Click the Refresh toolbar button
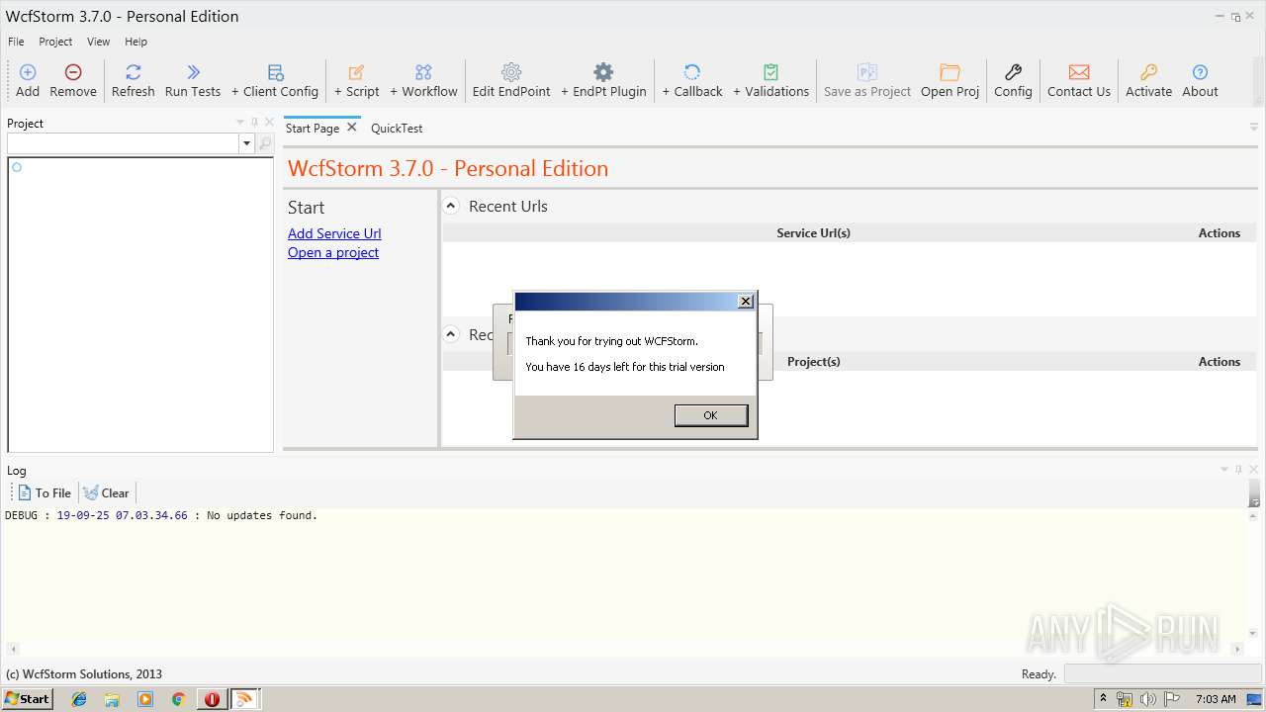Viewport: 1266px width, 712px height. 133,80
